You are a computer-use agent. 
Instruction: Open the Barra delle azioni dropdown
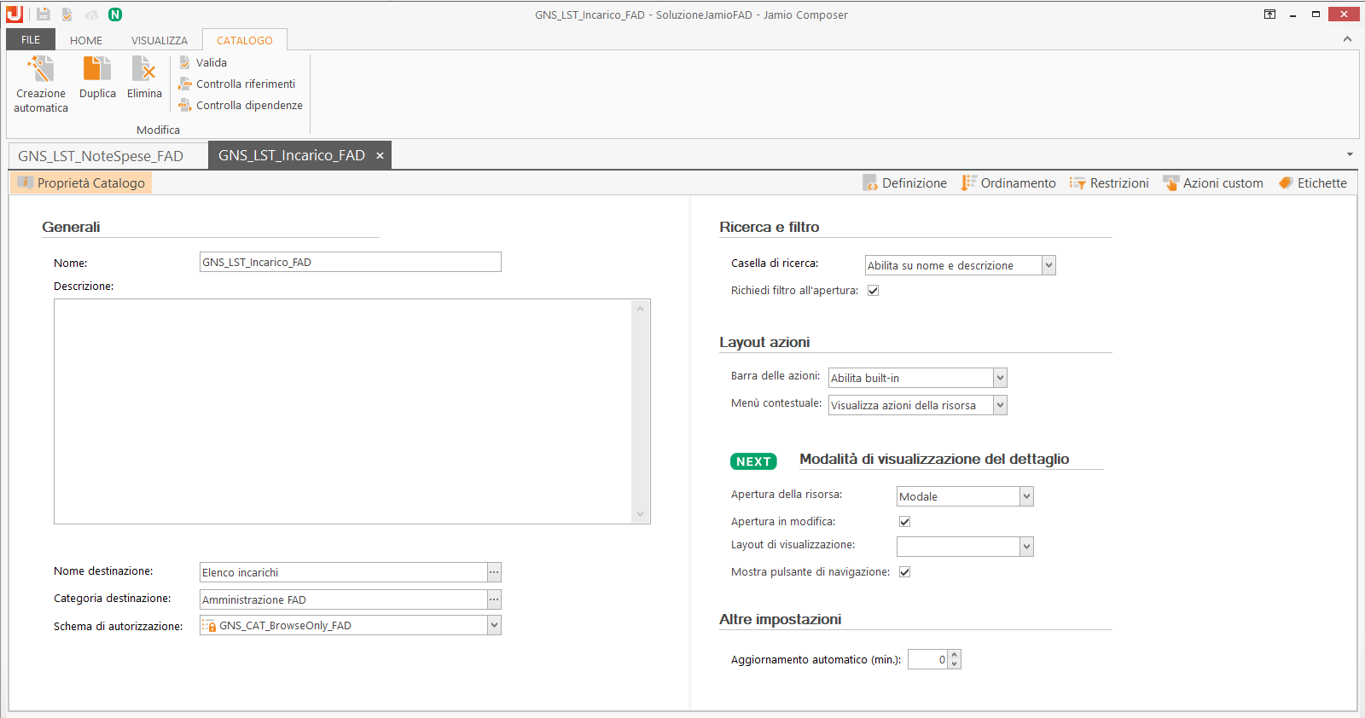tap(1000, 378)
